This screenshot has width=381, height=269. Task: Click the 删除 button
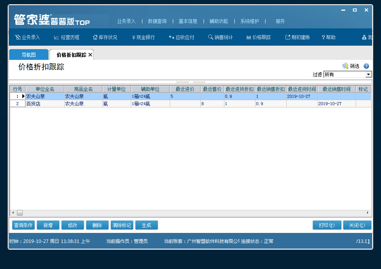pyautogui.click(x=97, y=225)
